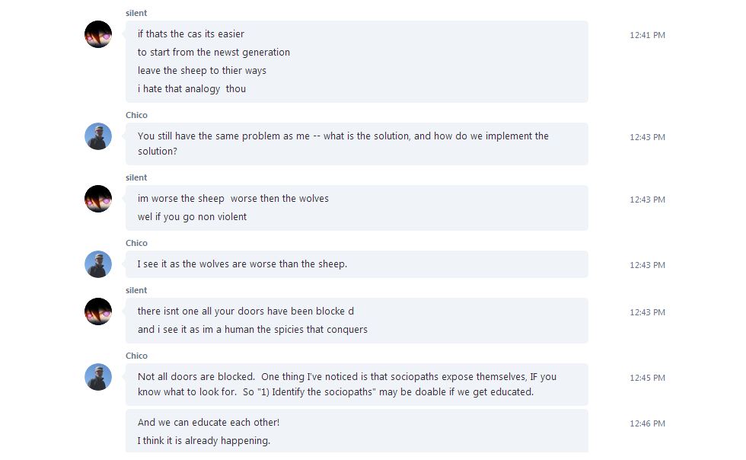Image resolution: width=746 pixels, height=460 pixels.
Task: Click the "silent" name above "im worse the sheep"
Action: [136, 177]
